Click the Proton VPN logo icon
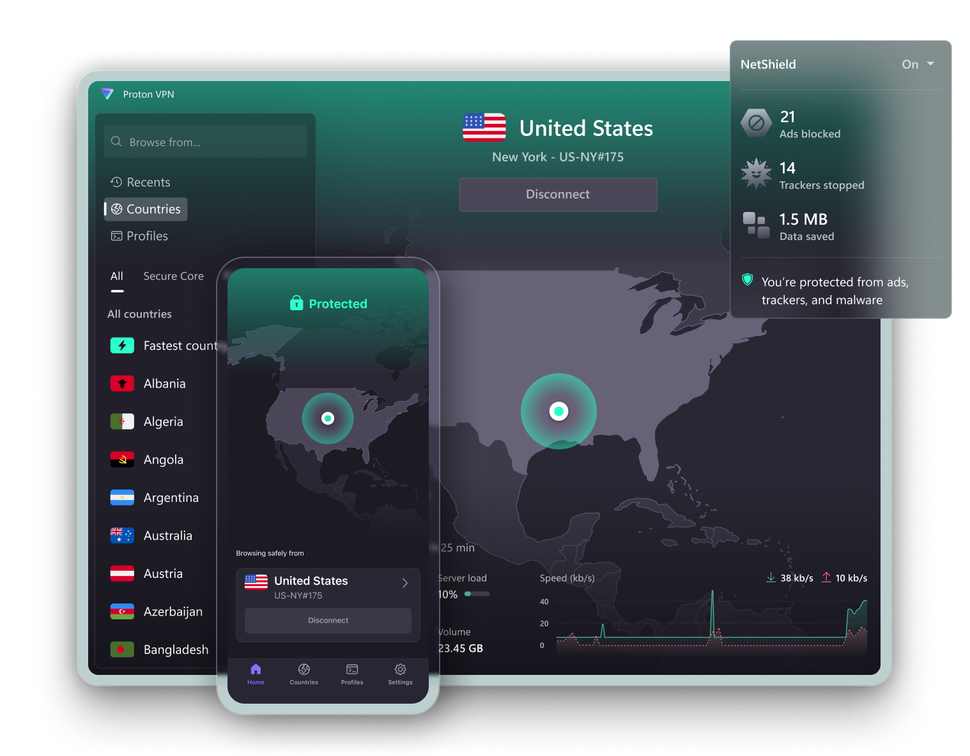970x756 pixels. pyautogui.click(x=107, y=94)
